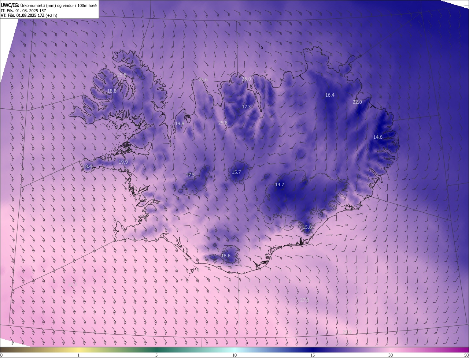Click the 30 tick label on the color scale

coord(391,355)
